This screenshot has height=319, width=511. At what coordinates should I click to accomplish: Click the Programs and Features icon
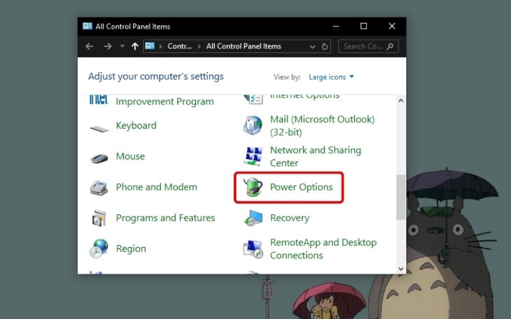point(99,218)
